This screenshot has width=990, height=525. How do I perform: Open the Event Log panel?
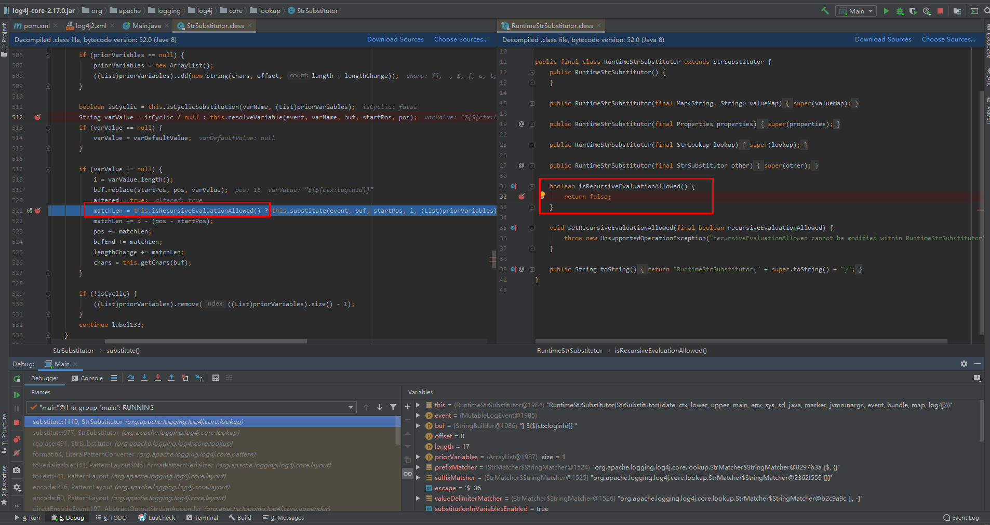pos(961,518)
